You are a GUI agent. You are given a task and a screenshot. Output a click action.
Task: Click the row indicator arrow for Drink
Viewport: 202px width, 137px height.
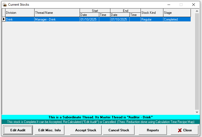(x=4, y=19)
